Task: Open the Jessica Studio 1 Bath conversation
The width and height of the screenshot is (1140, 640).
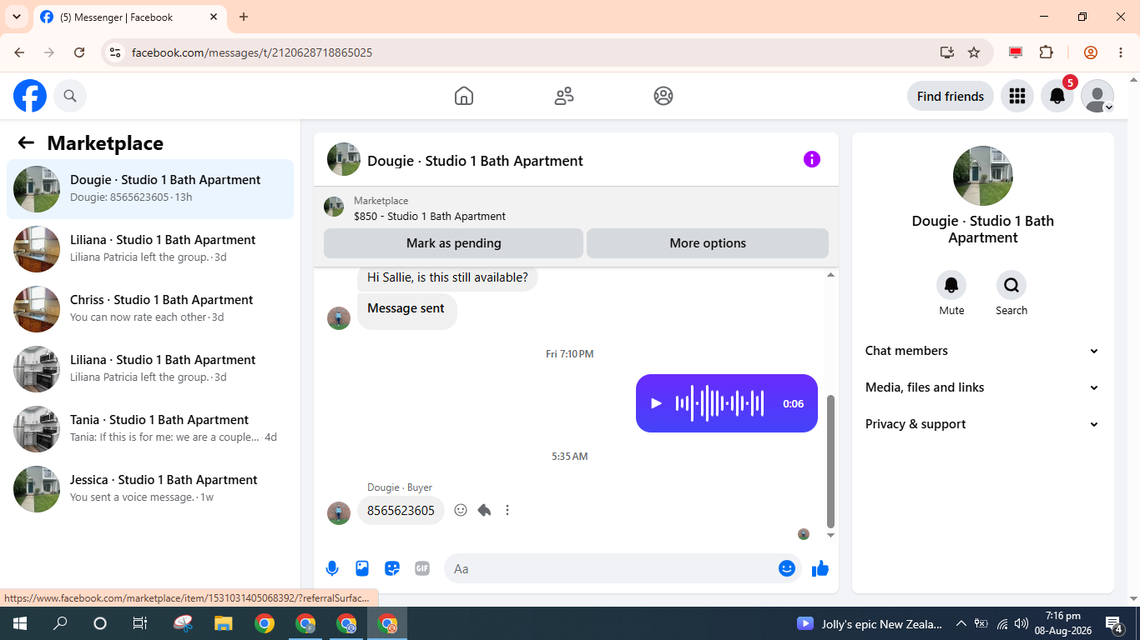Action: point(150,489)
